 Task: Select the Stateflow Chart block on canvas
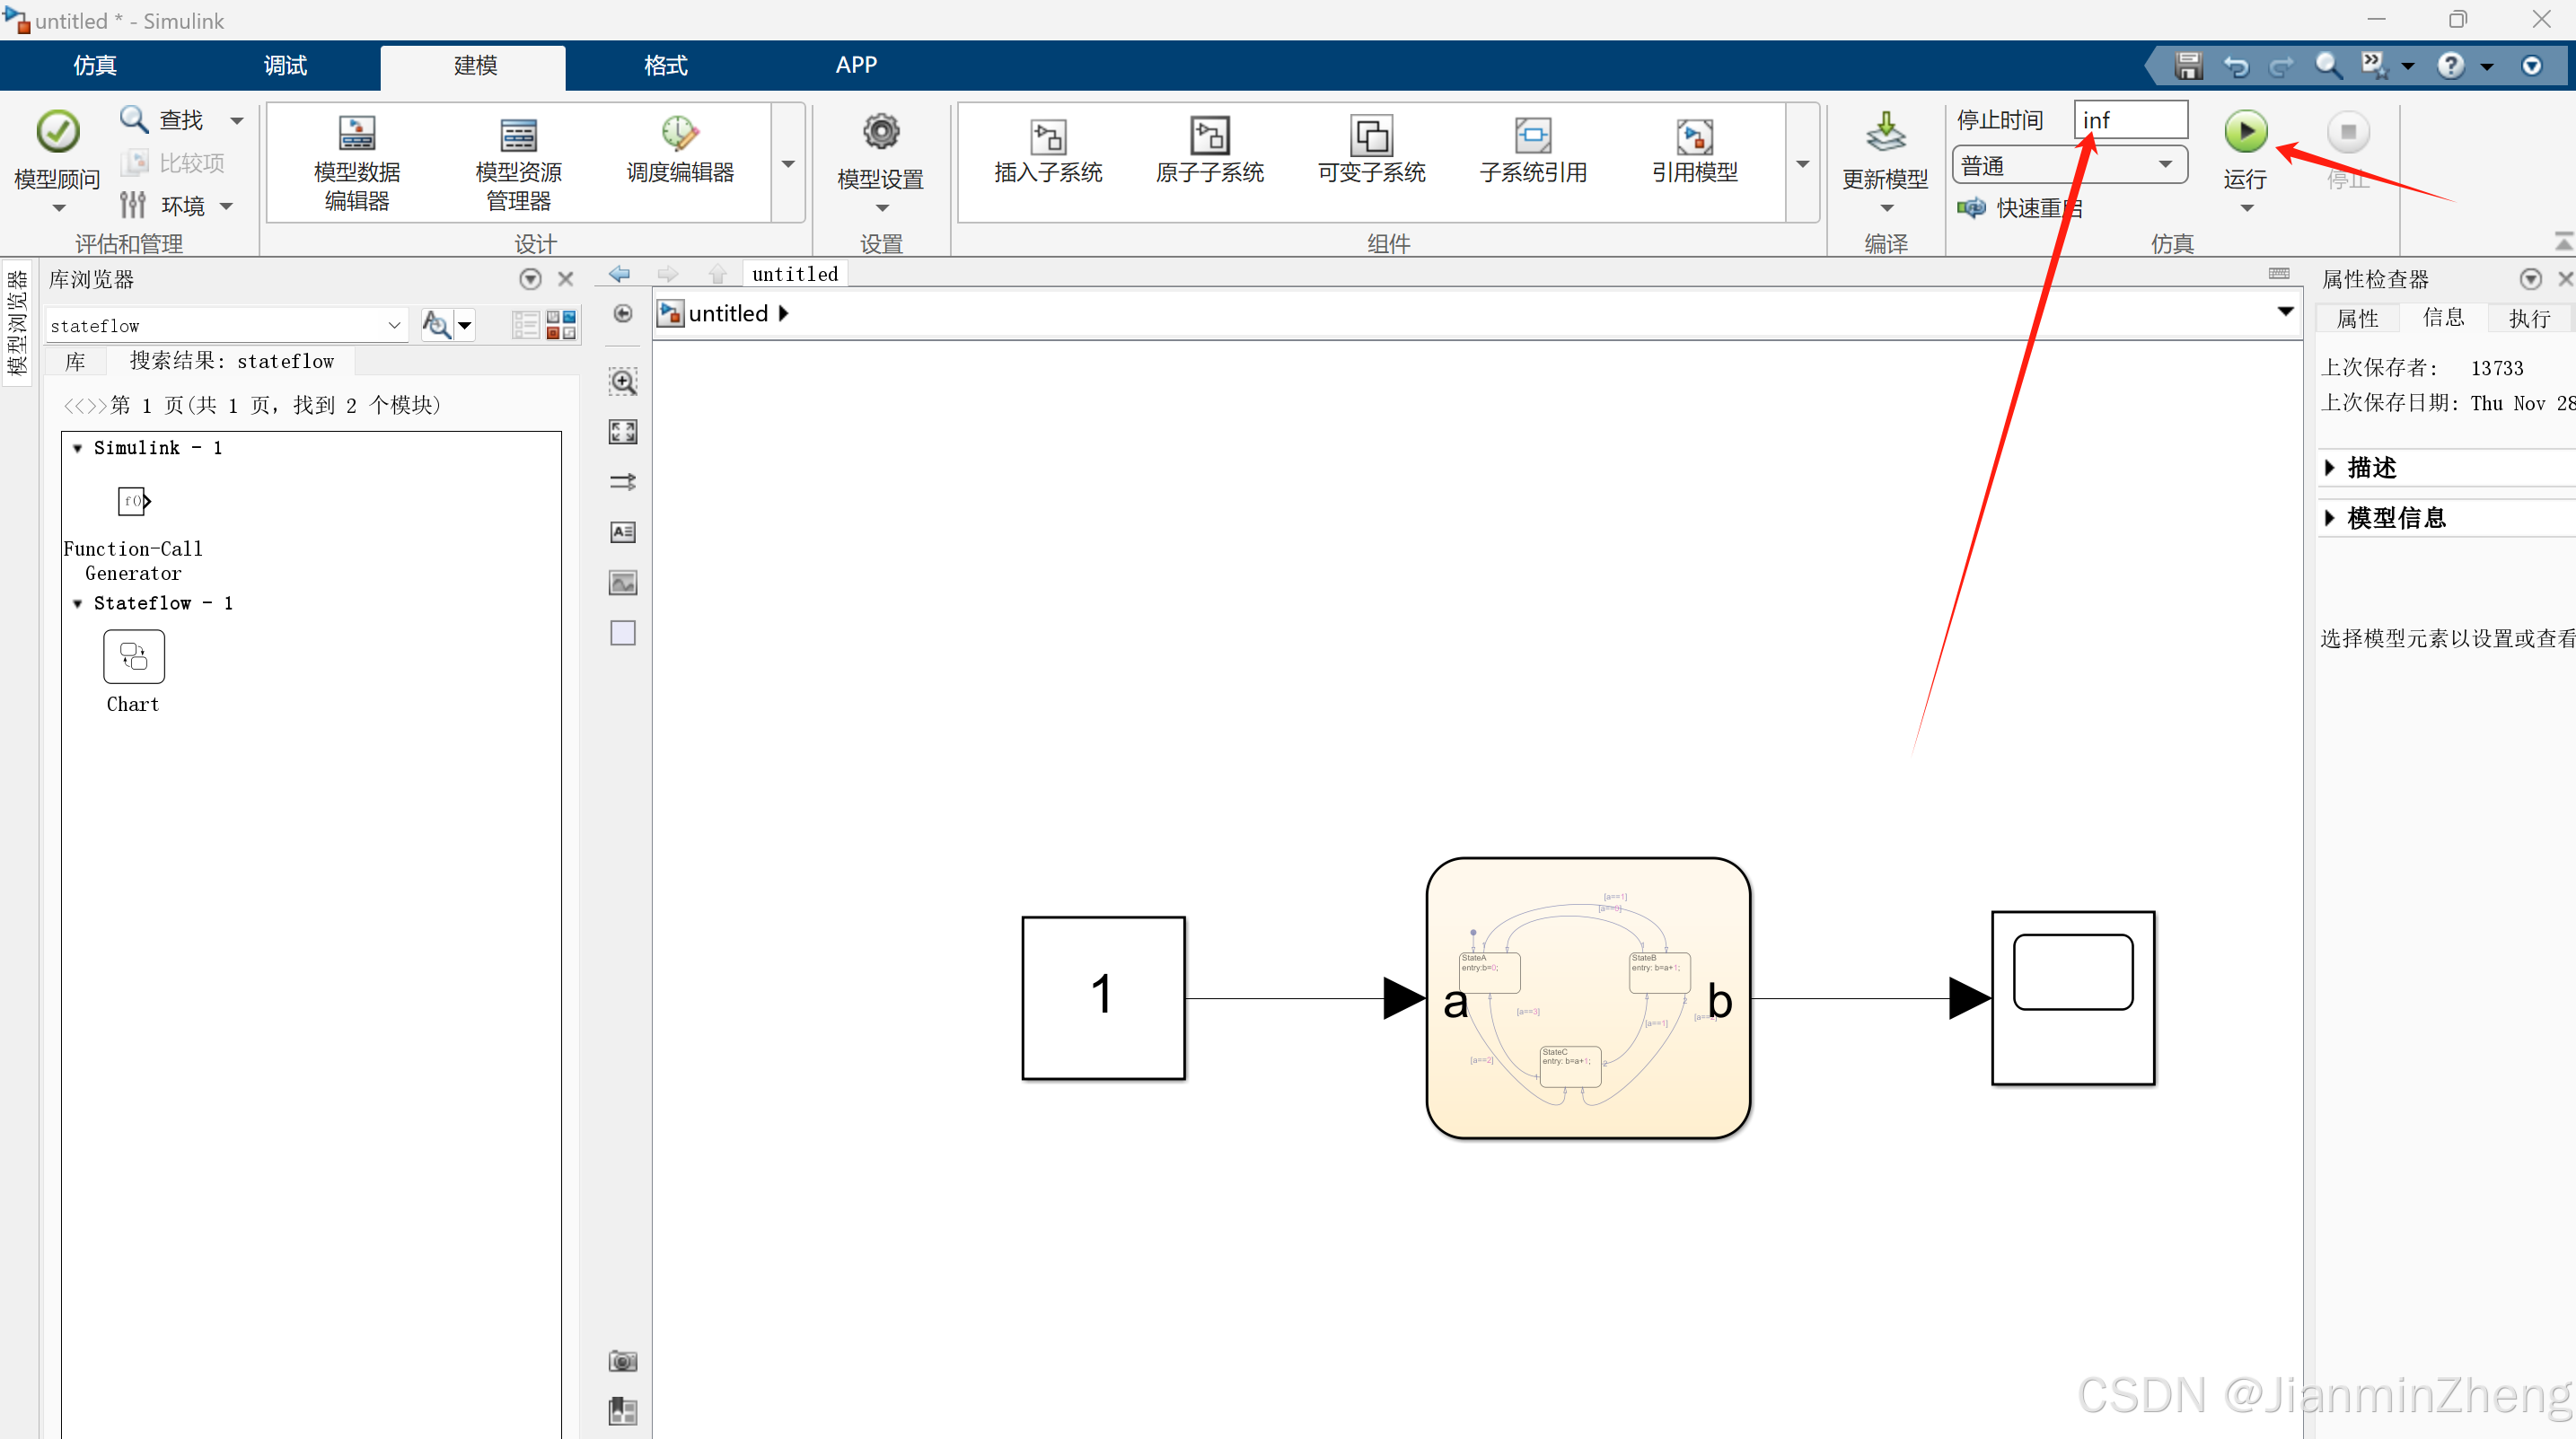coord(1588,997)
